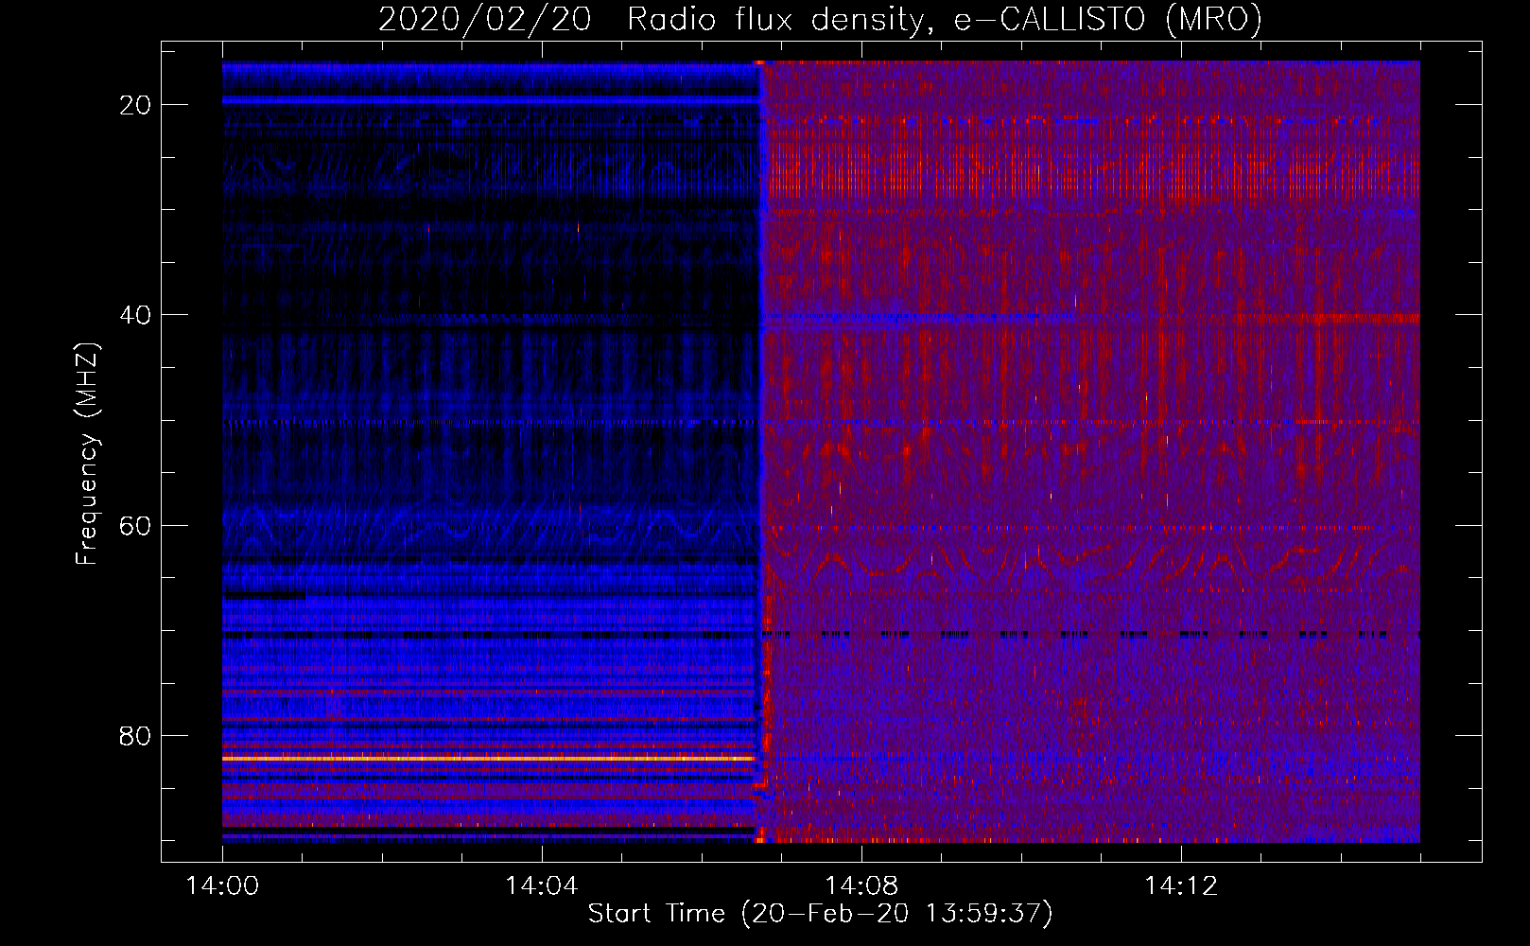Click the bright yellow emission line near 82 MHz
The height and width of the screenshot is (946, 1530).
pyautogui.click(x=489, y=759)
